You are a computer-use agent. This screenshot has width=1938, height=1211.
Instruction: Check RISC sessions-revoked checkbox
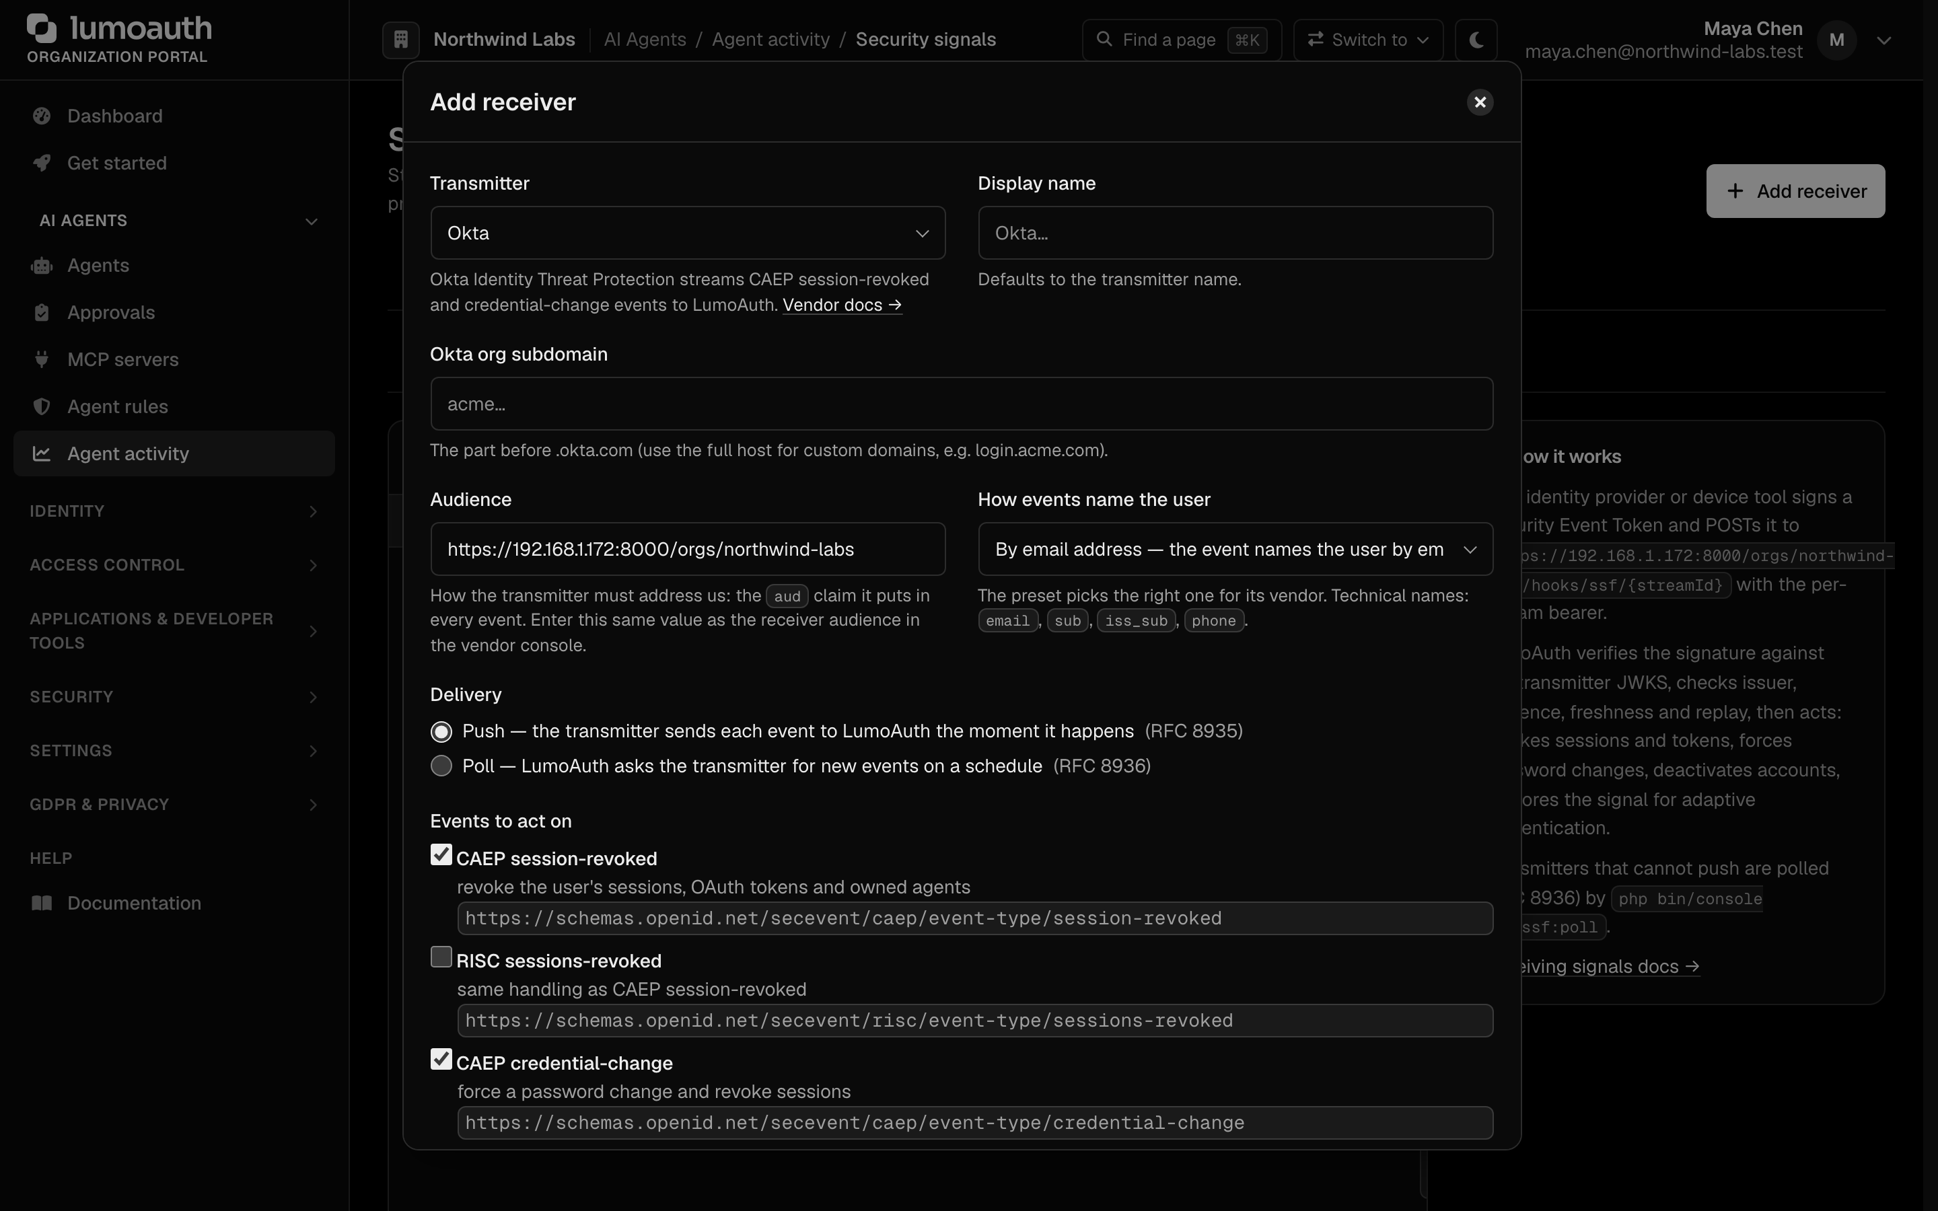coord(441,957)
